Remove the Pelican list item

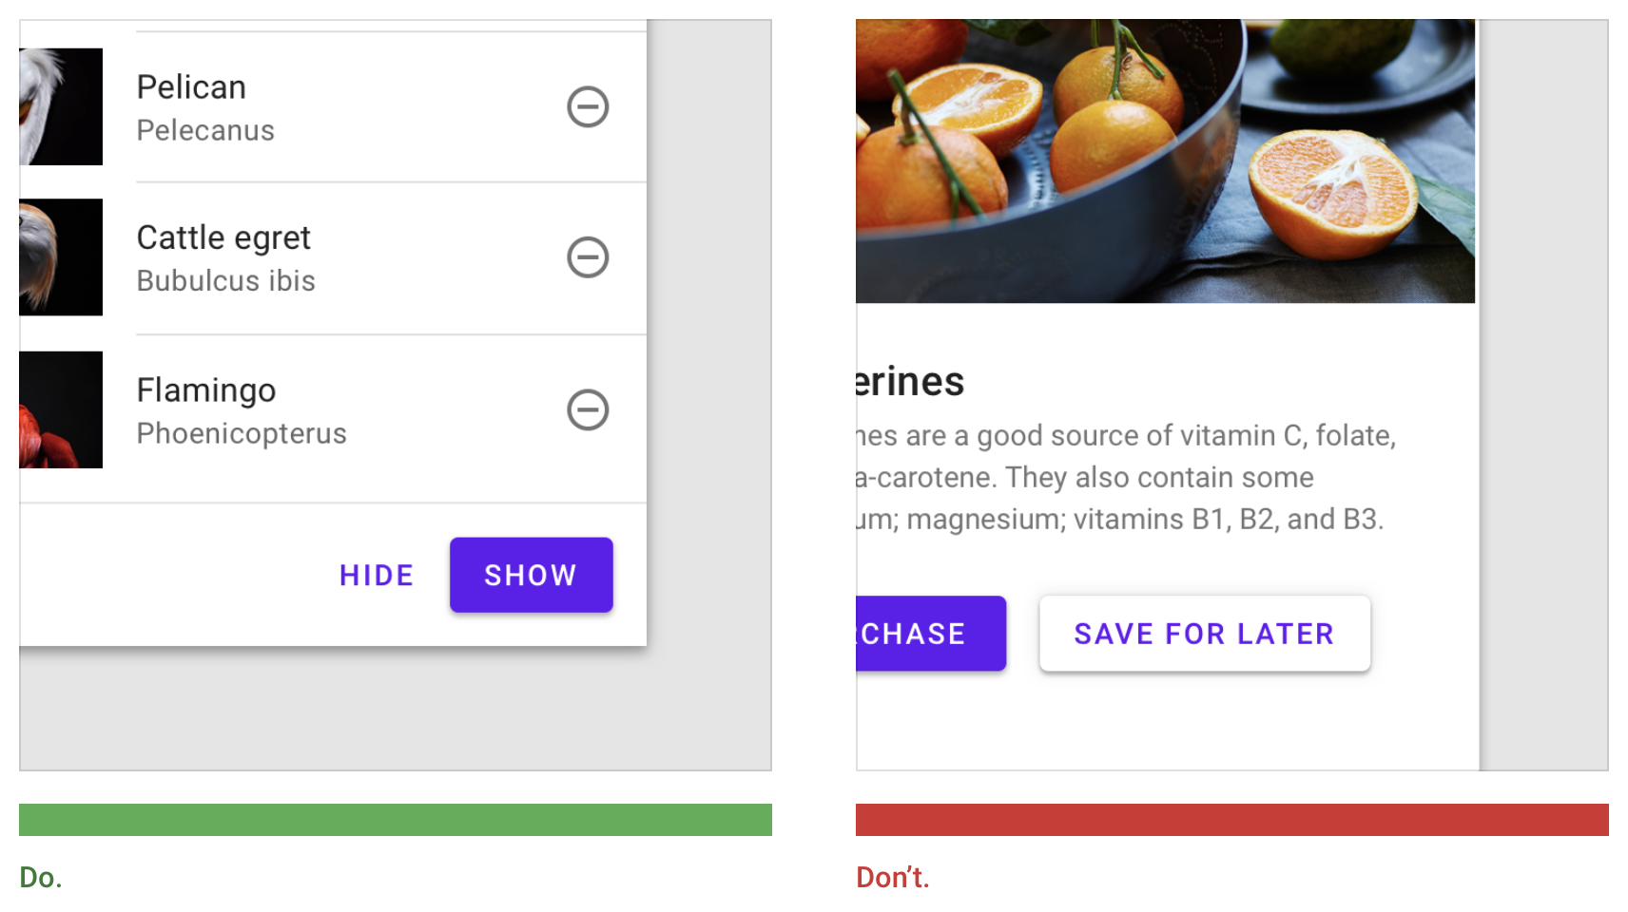click(x=588, y=106)
